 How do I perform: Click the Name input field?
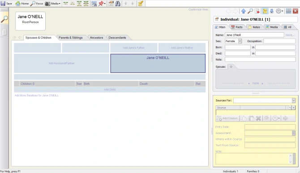point(254,35)
